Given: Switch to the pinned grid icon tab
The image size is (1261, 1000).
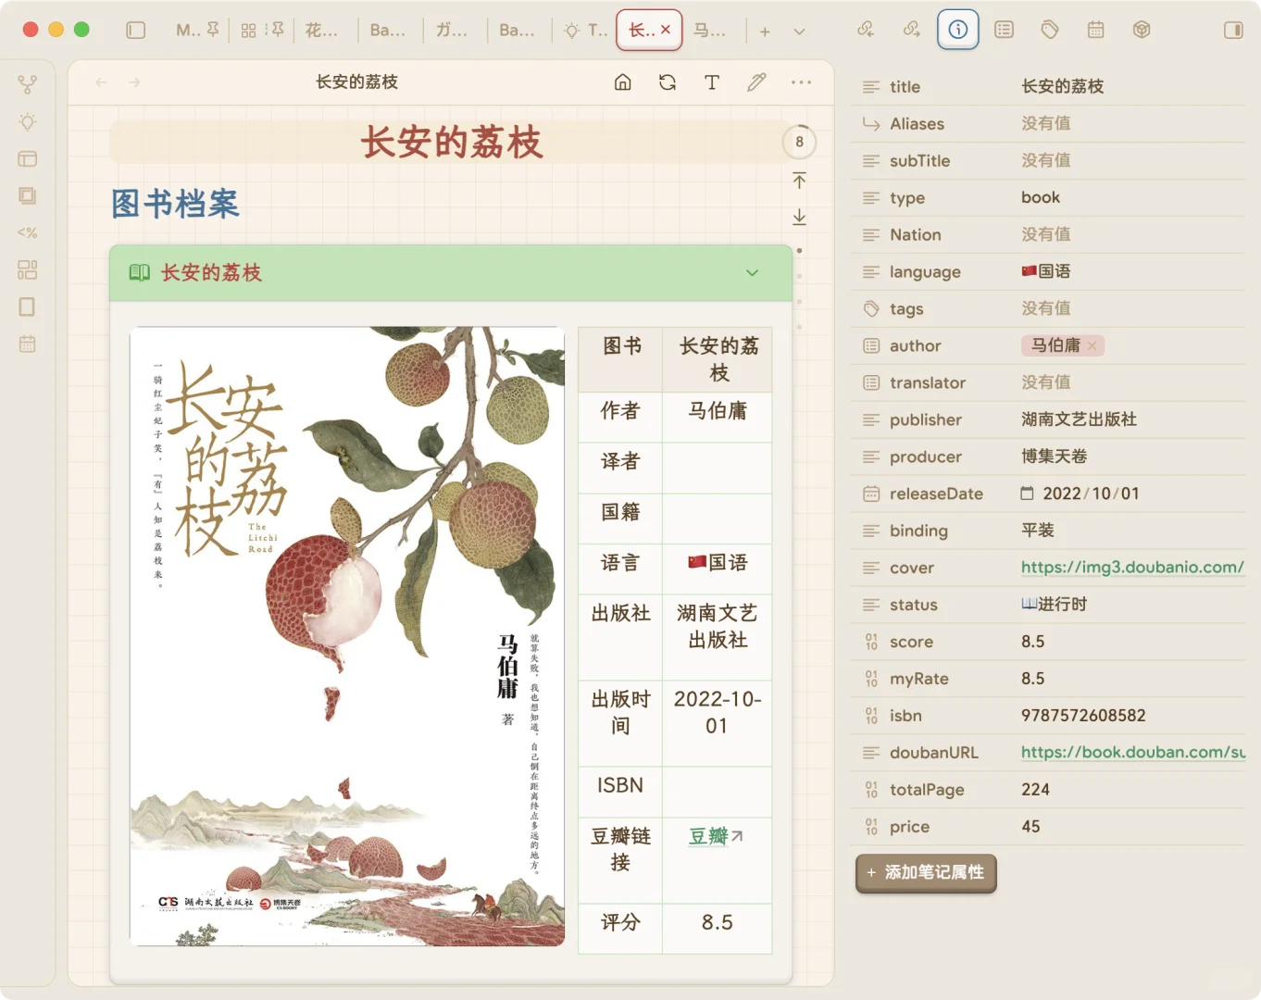Looking at the screenshot, I should (x=262, y=30).
